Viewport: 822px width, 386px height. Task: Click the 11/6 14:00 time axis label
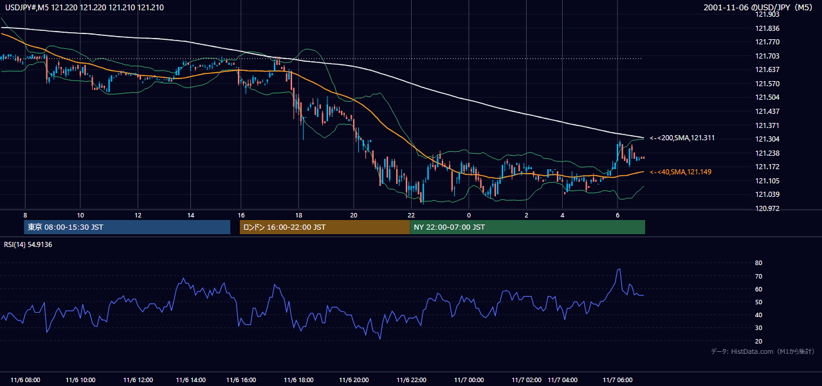tap(191, 380)
